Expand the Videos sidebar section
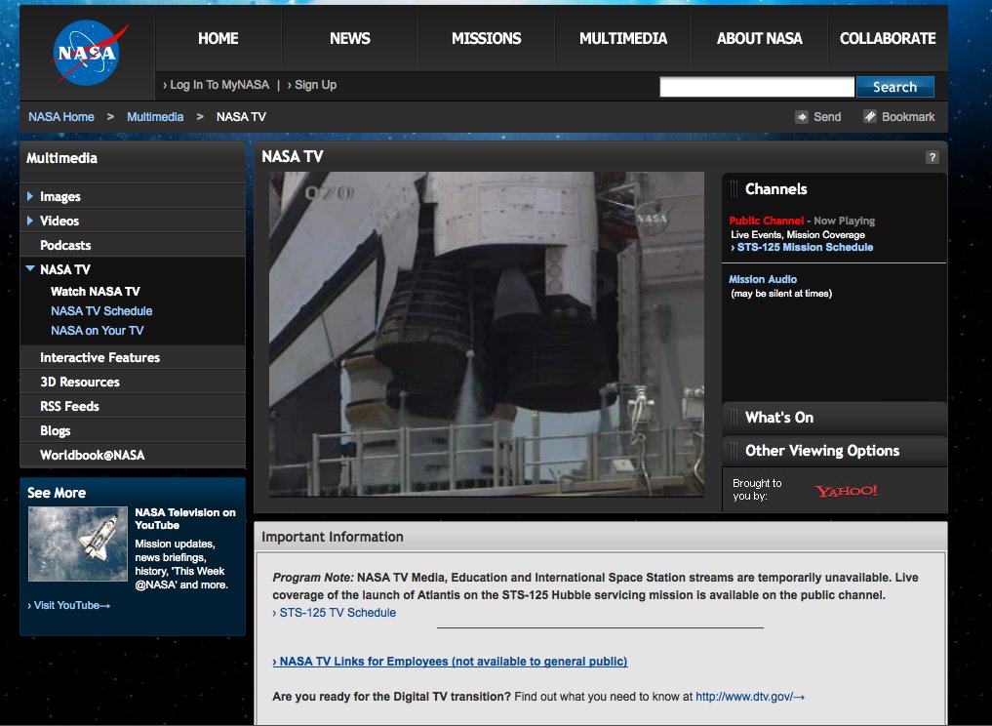This screenshot has height=726, width=992. tap(30, 222)
